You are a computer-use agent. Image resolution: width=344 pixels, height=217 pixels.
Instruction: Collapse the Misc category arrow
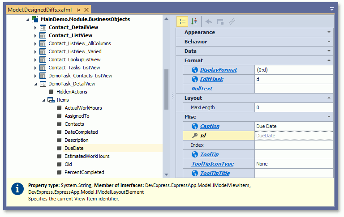coord(329,117)
